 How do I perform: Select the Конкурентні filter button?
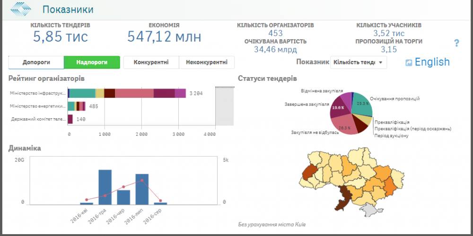tap(151, 62)
